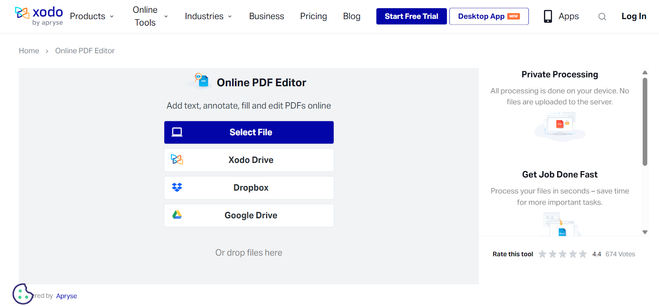Open the Online Tools dropdown
The image size is (659, 306).
point(150,16)
